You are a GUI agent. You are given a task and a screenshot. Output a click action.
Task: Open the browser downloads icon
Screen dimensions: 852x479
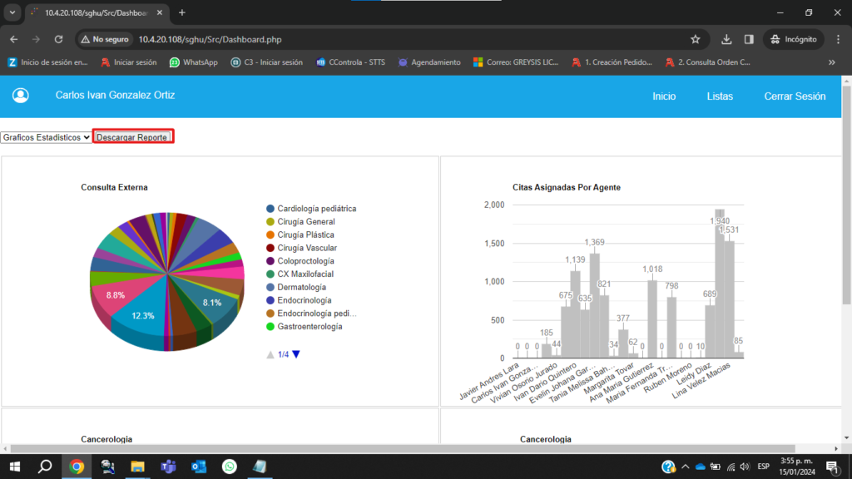tap(726, 39)
